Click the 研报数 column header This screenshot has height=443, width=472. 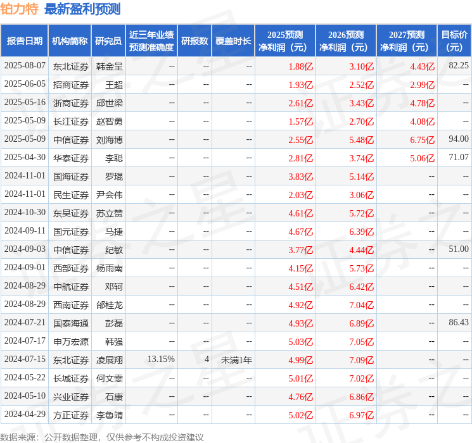pyautogui.click(x=195, y=41)
